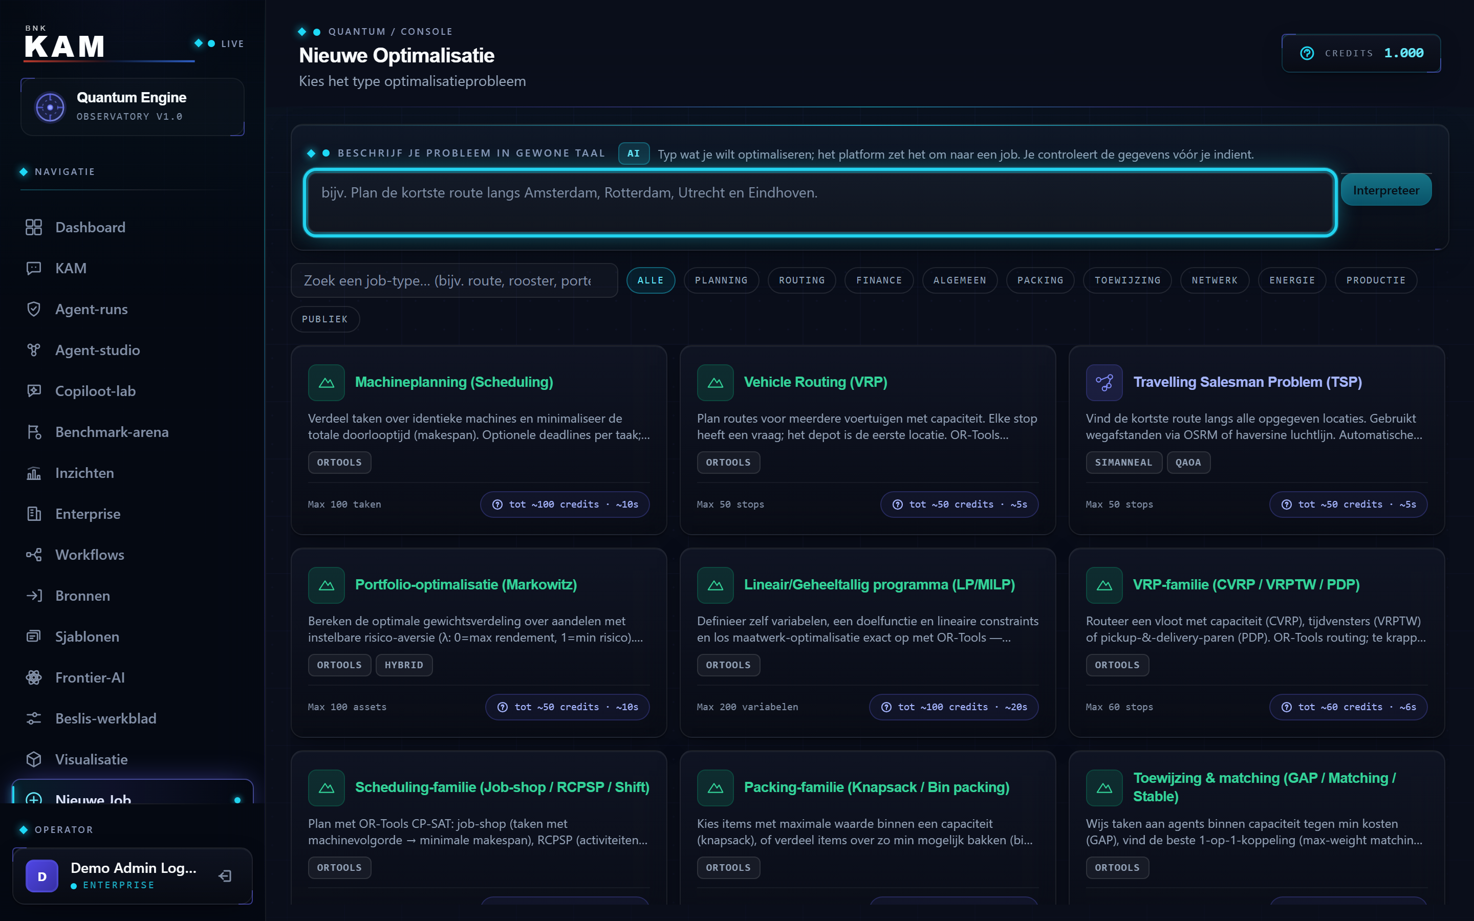Click the TSP card network icon

click(x=1103, y=383)
